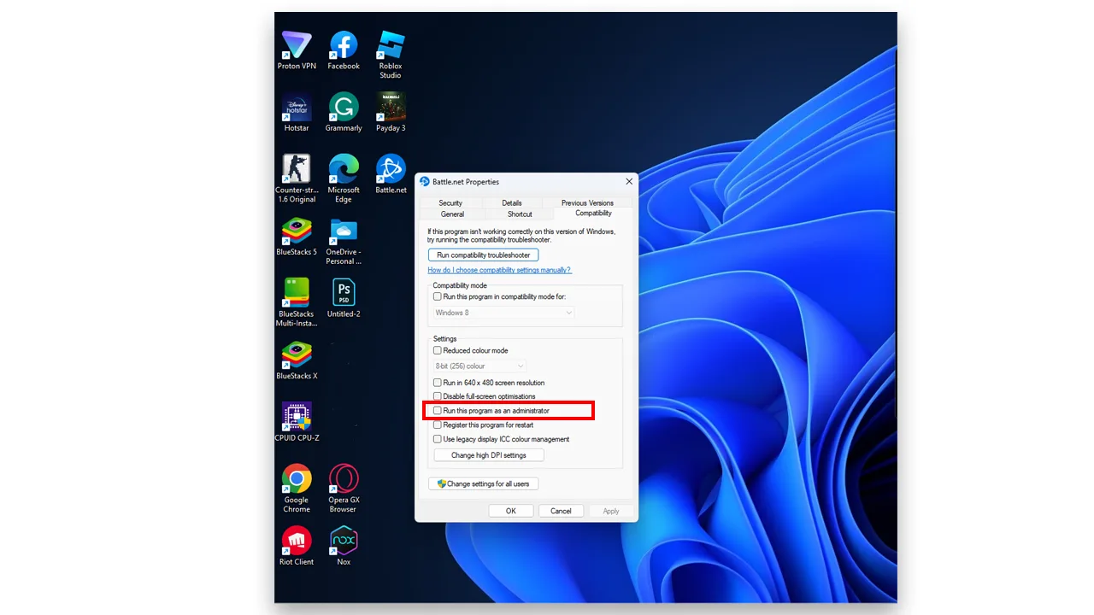Select the Riot Client desktop icon

pos(297,546)
